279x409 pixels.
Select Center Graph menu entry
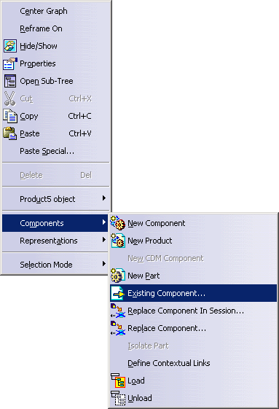pos(55,11)
